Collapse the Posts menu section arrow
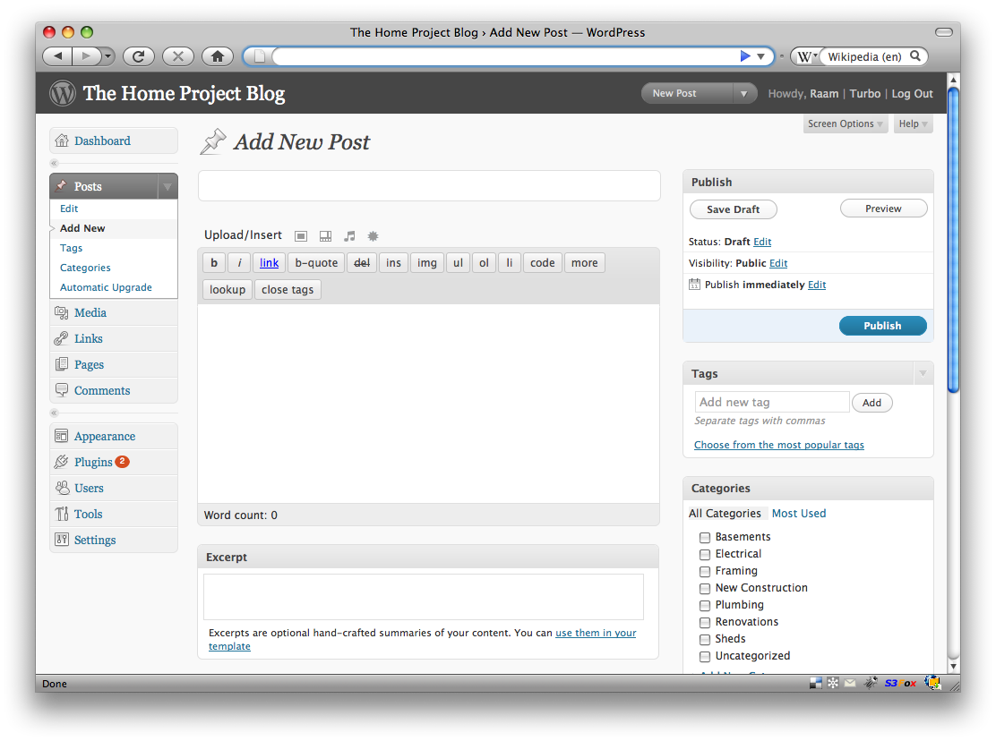This screenshot has width=996, height=741. (167, 186)
